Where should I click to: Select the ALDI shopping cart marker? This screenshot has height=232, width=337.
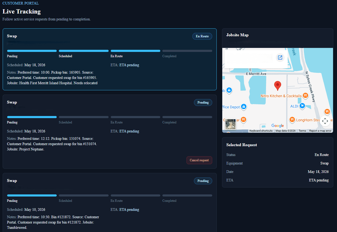[302, 106]
